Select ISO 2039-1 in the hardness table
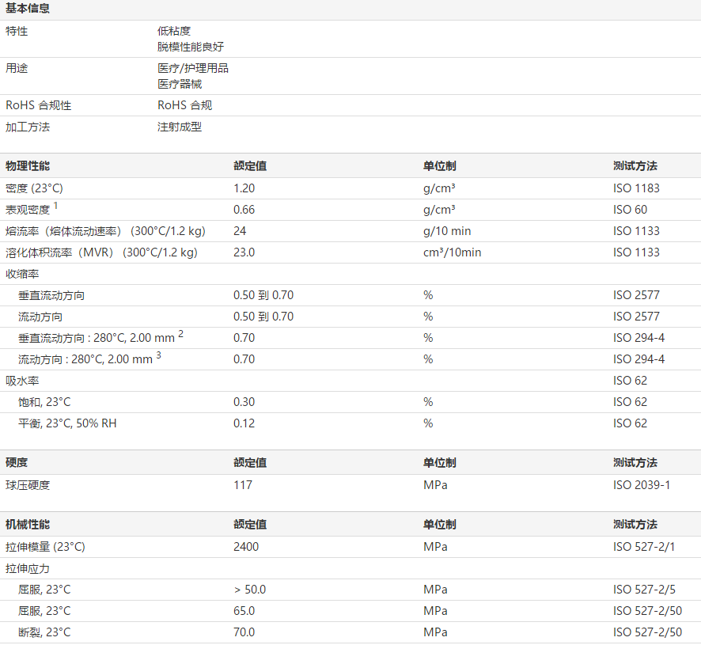 coord(641,484)
